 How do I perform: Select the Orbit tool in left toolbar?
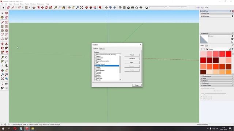pos(2,71)
